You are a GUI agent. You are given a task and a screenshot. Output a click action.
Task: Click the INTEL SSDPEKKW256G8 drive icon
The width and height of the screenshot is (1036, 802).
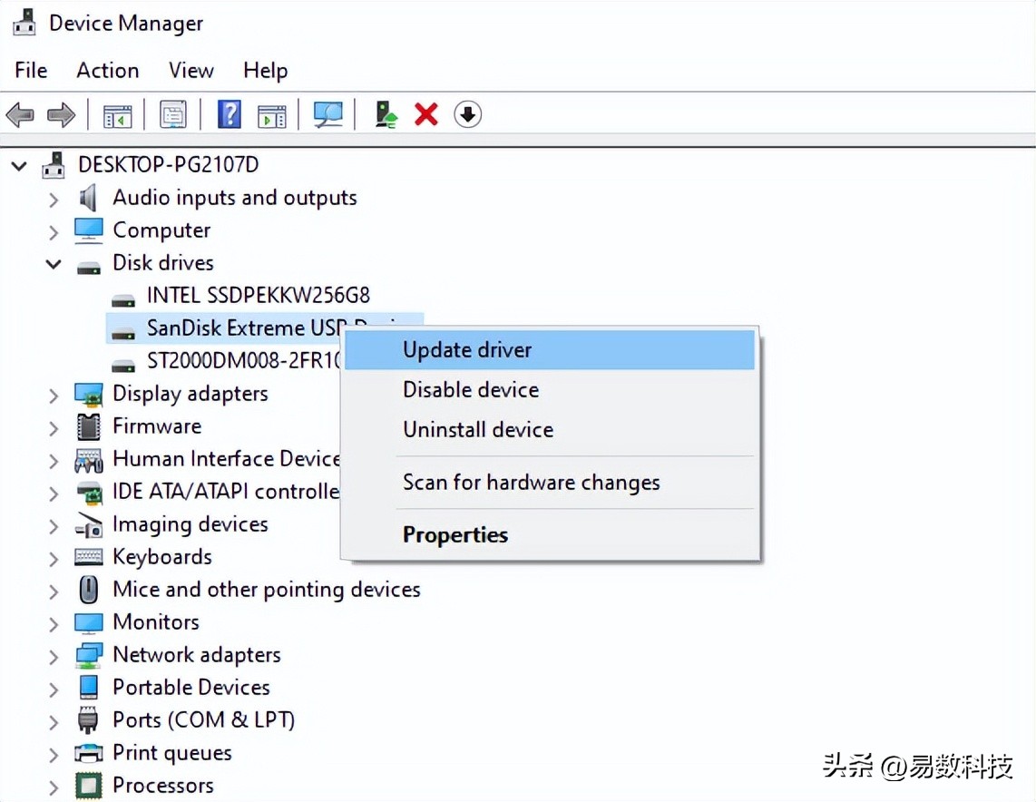pos(122,300)
